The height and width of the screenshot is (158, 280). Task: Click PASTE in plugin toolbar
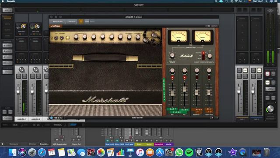tap(92, 22)
